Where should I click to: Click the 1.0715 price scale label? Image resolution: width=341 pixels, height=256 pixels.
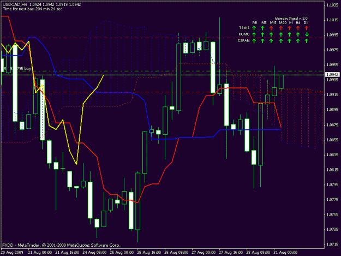pyautogui.click(x=332, y=245)
